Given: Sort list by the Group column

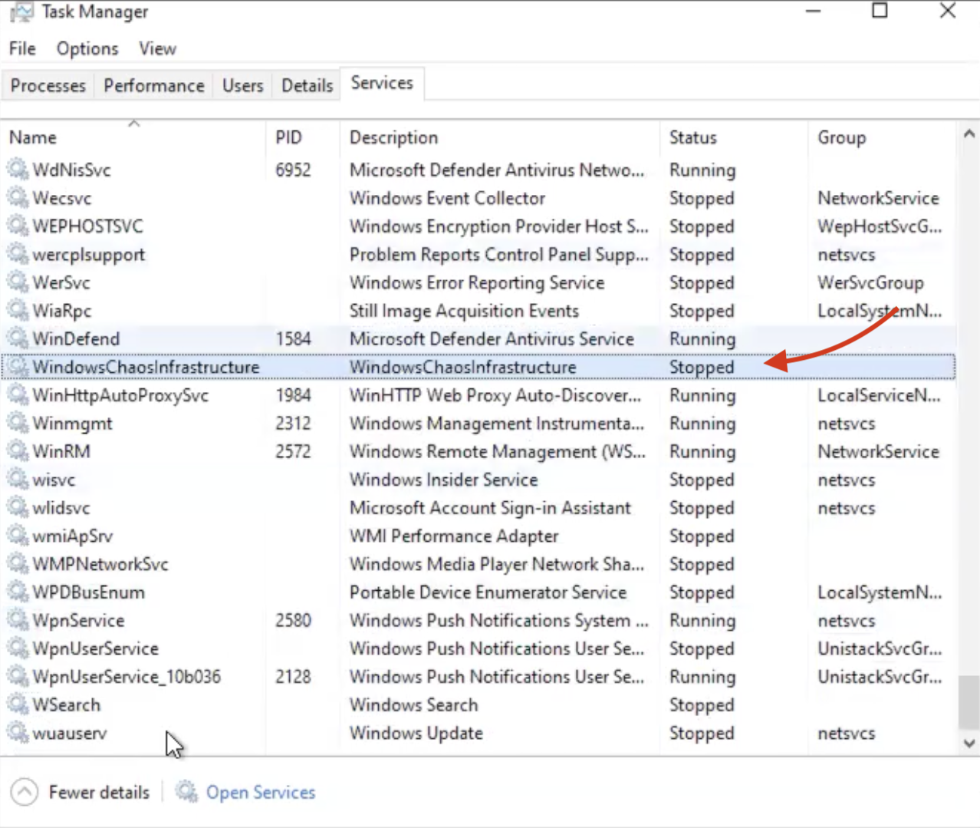Looking at the screenshot, I should pyautogui.click(x=841, y=137).
